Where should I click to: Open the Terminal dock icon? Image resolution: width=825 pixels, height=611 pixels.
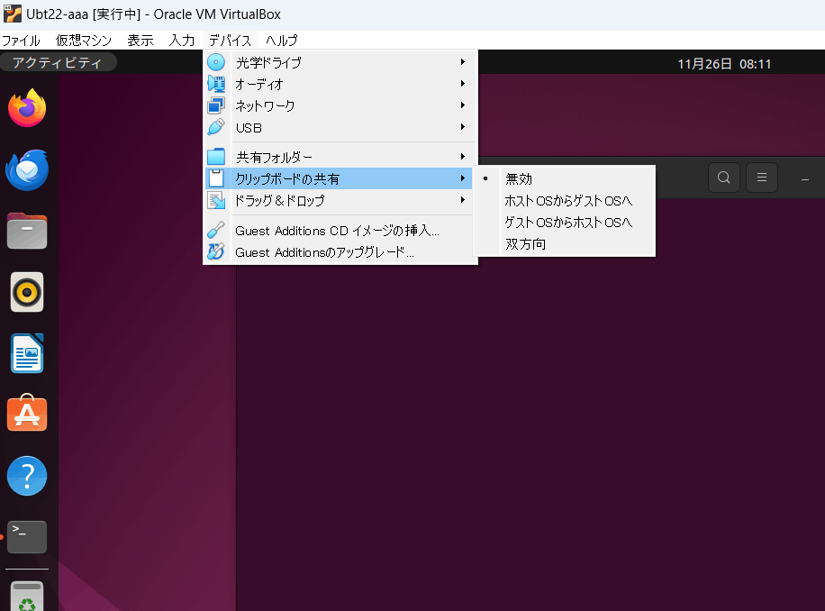pyautogui.click(x=27, y=537)
